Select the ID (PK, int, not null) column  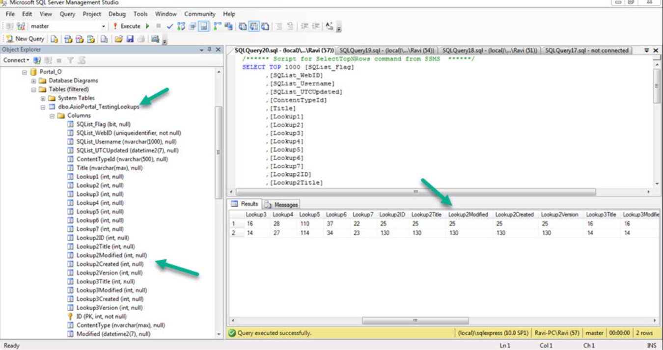(x=96, y=317)
